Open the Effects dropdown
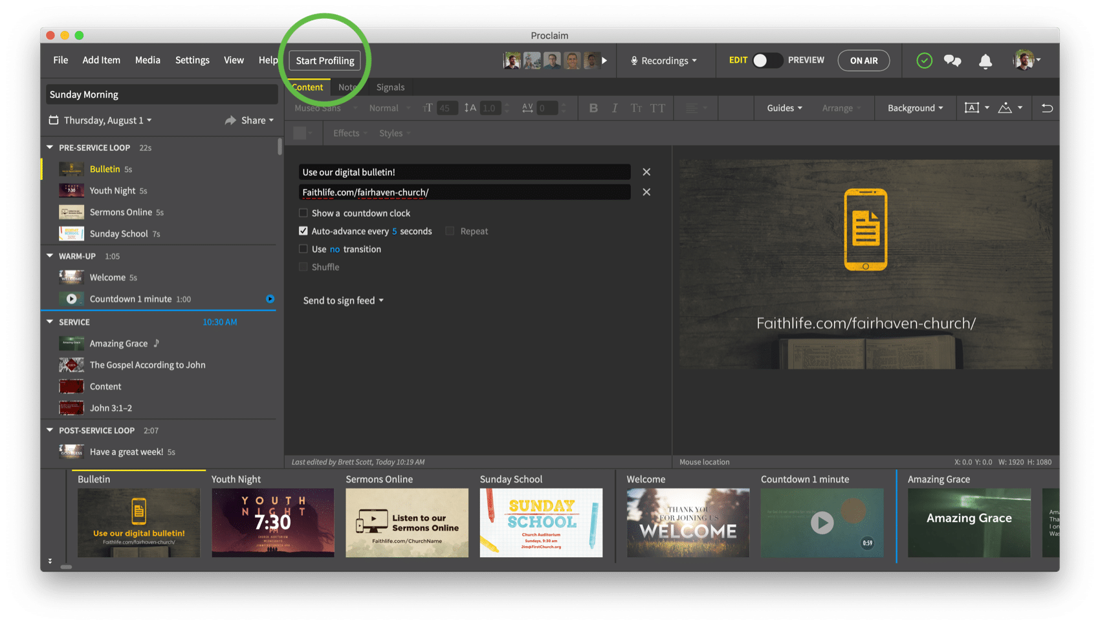The width and height of the screenshot is (1100, 625). pyautogui.click(x=349, y=133)
